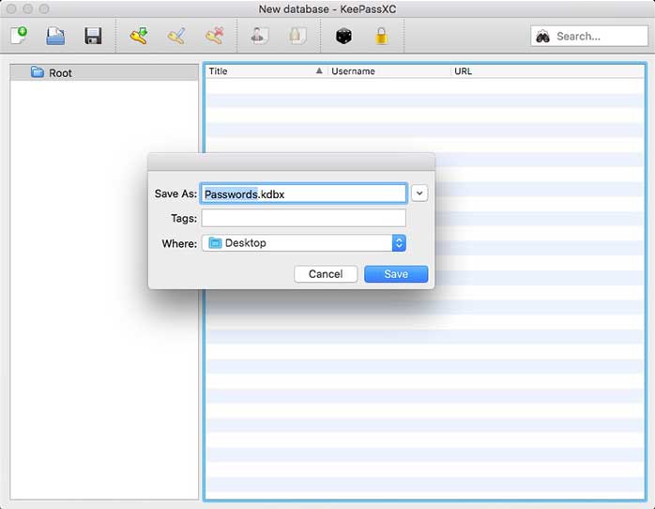Click the green zoom window button

[x=44, y=8]
